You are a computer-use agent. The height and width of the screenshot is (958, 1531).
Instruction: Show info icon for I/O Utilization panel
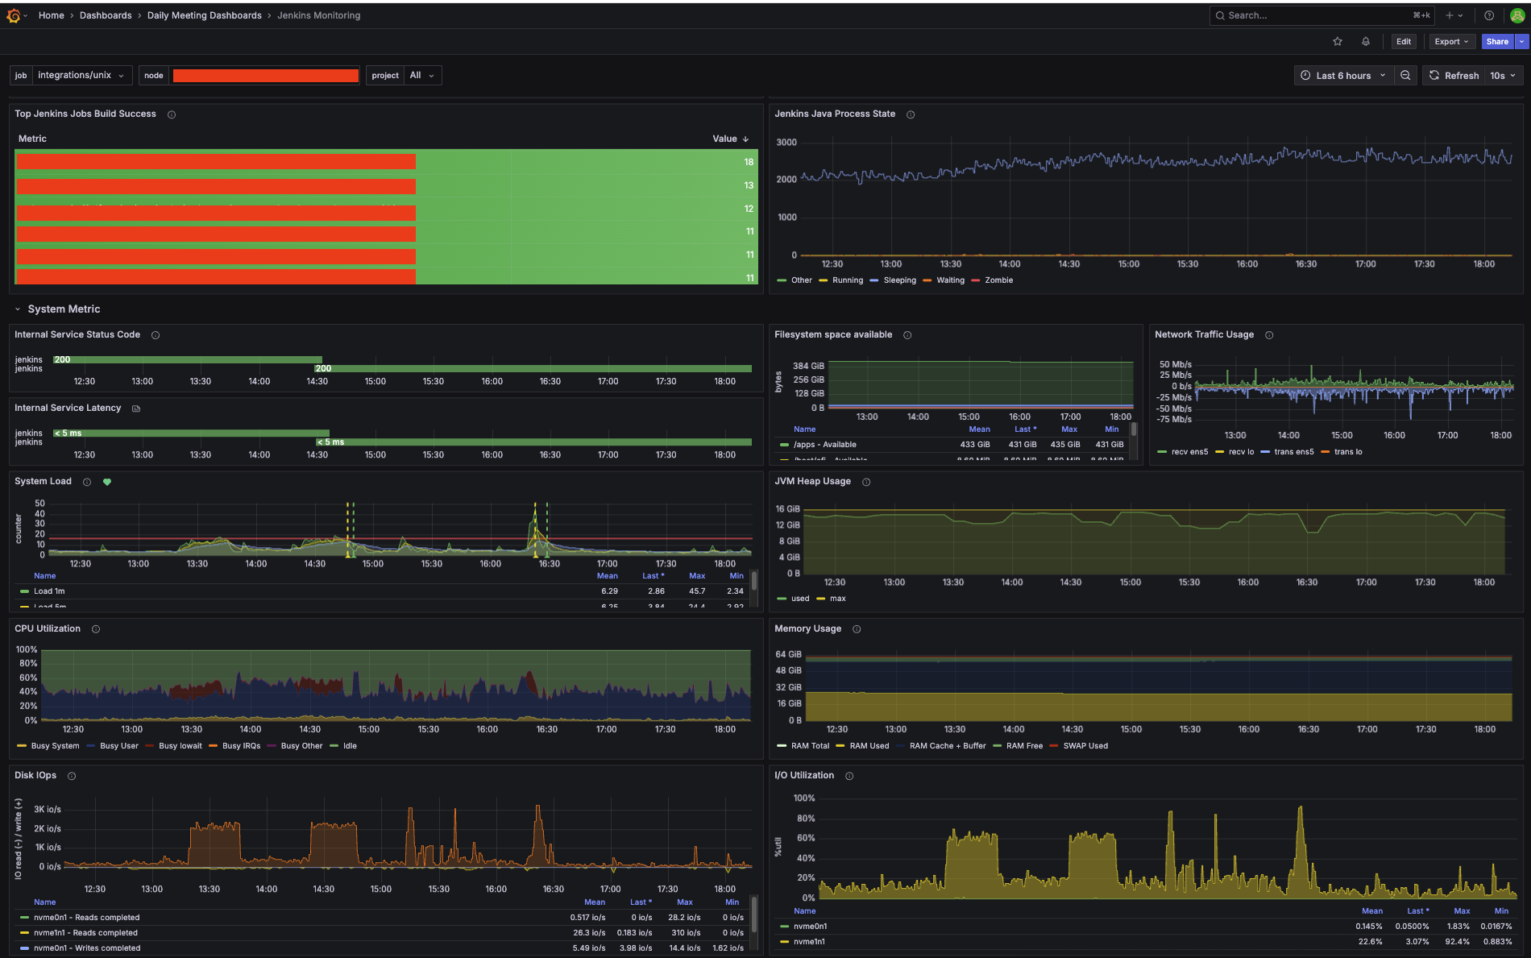[x=849, y=776]
